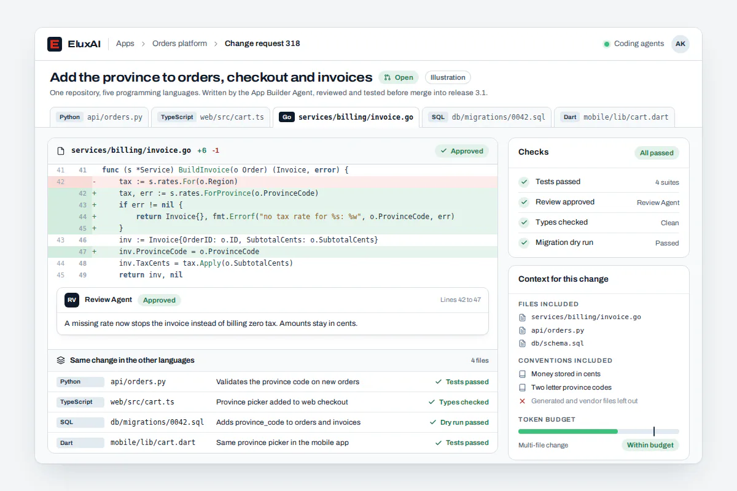Click the Tests passed check circle icon
This screenshot has width=737, height=491.
524,182
